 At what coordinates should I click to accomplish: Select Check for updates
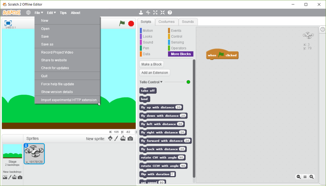click(67, 68)
